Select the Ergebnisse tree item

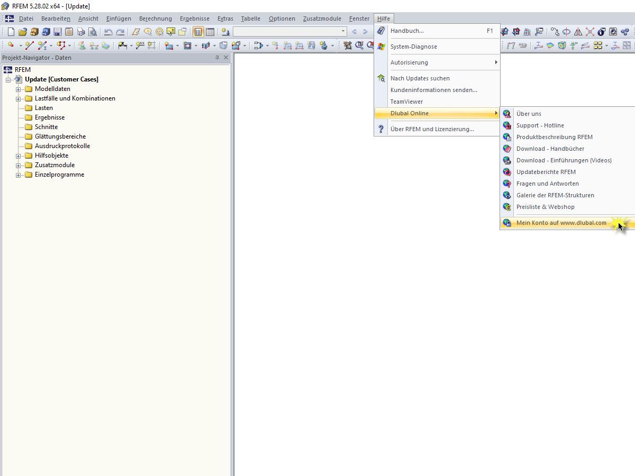(50, 117)
